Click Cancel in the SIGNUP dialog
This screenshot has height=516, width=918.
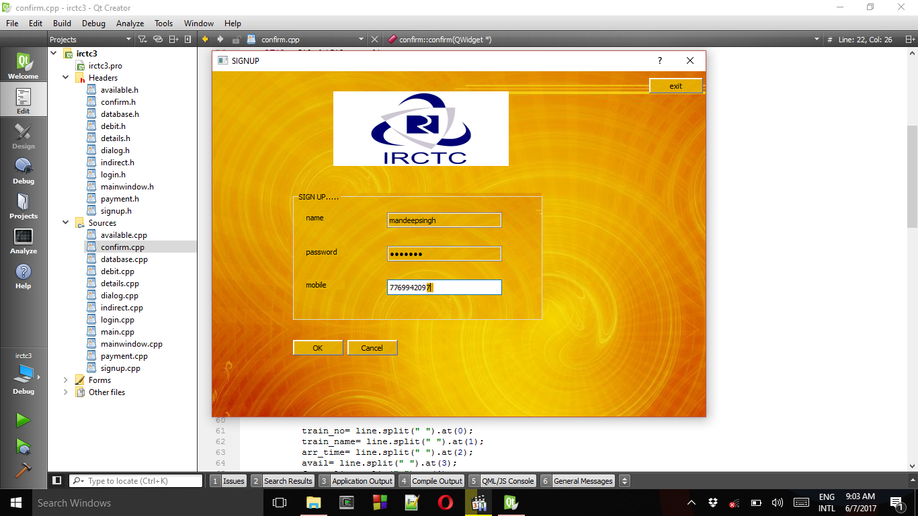(372, 347)
